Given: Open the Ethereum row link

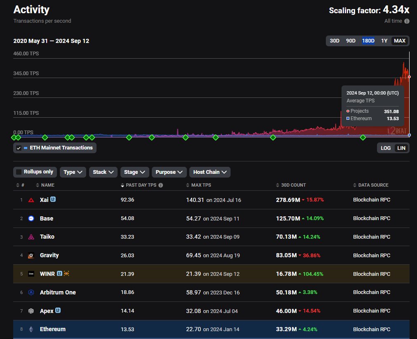Looking at the screenshot, I should point(53,330).
